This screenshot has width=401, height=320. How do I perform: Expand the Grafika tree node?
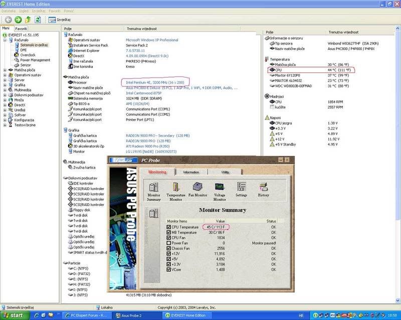(5, 85)
